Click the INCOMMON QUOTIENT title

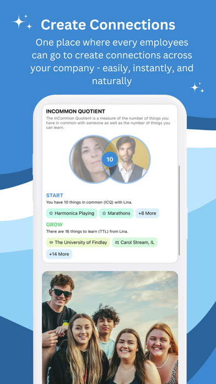coord(75,111)
